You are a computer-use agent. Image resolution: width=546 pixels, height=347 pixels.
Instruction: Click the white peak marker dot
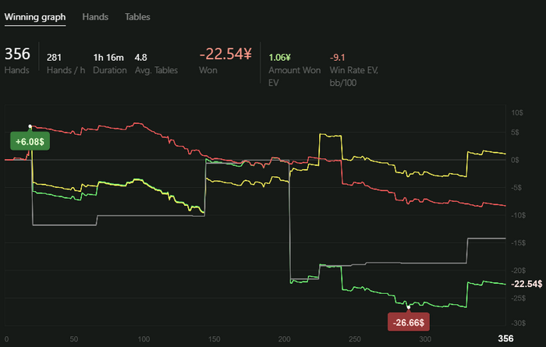pos(30,126)
